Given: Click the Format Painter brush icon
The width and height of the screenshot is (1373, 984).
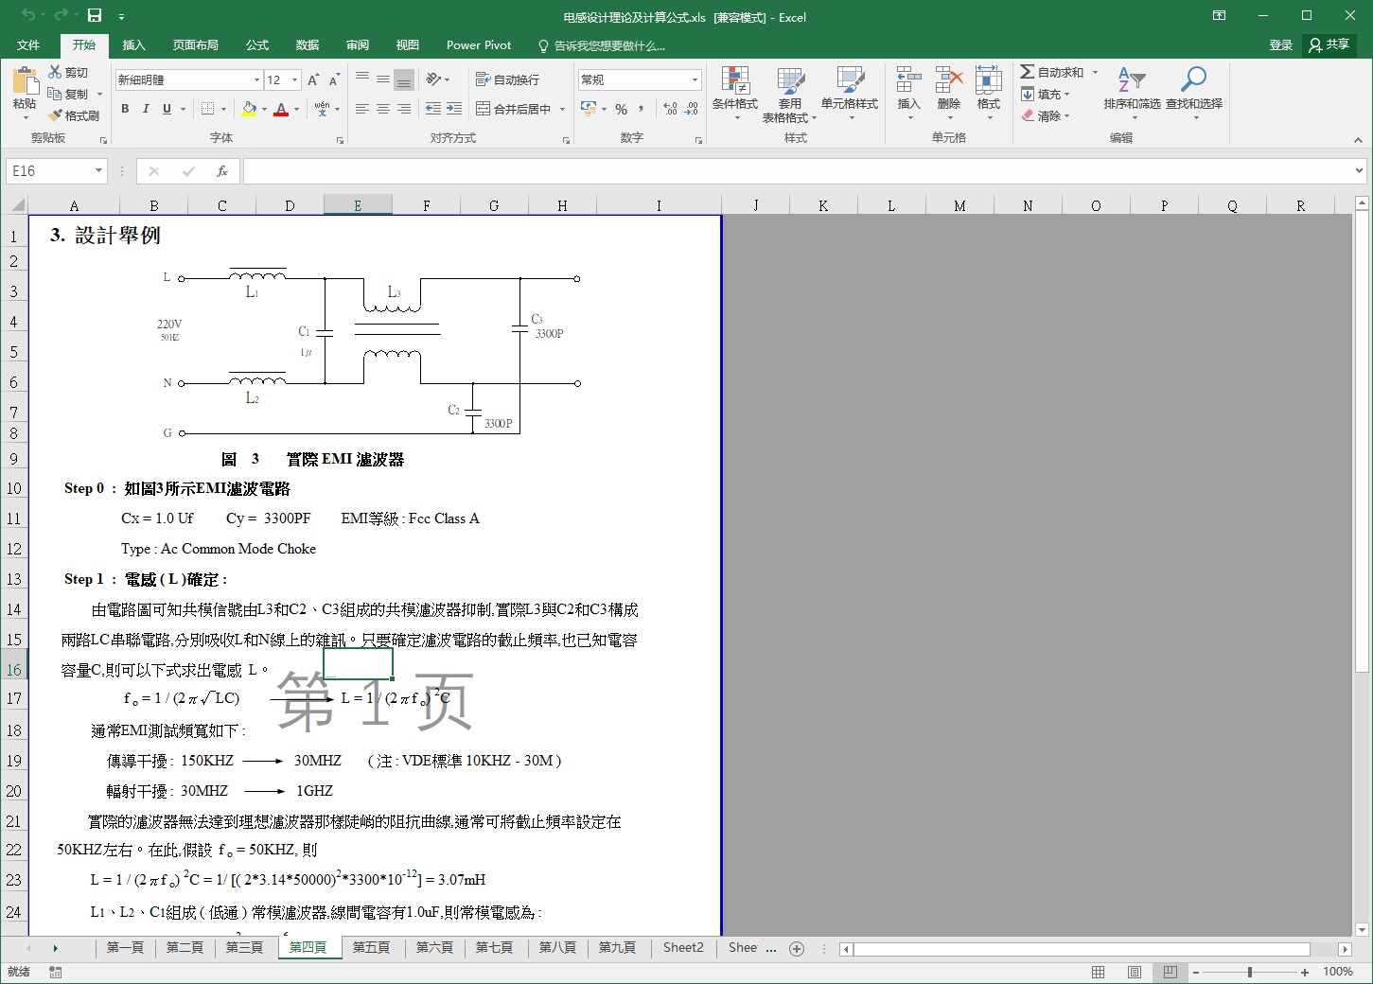Looking at the screenshot, I should coord(56,115).
